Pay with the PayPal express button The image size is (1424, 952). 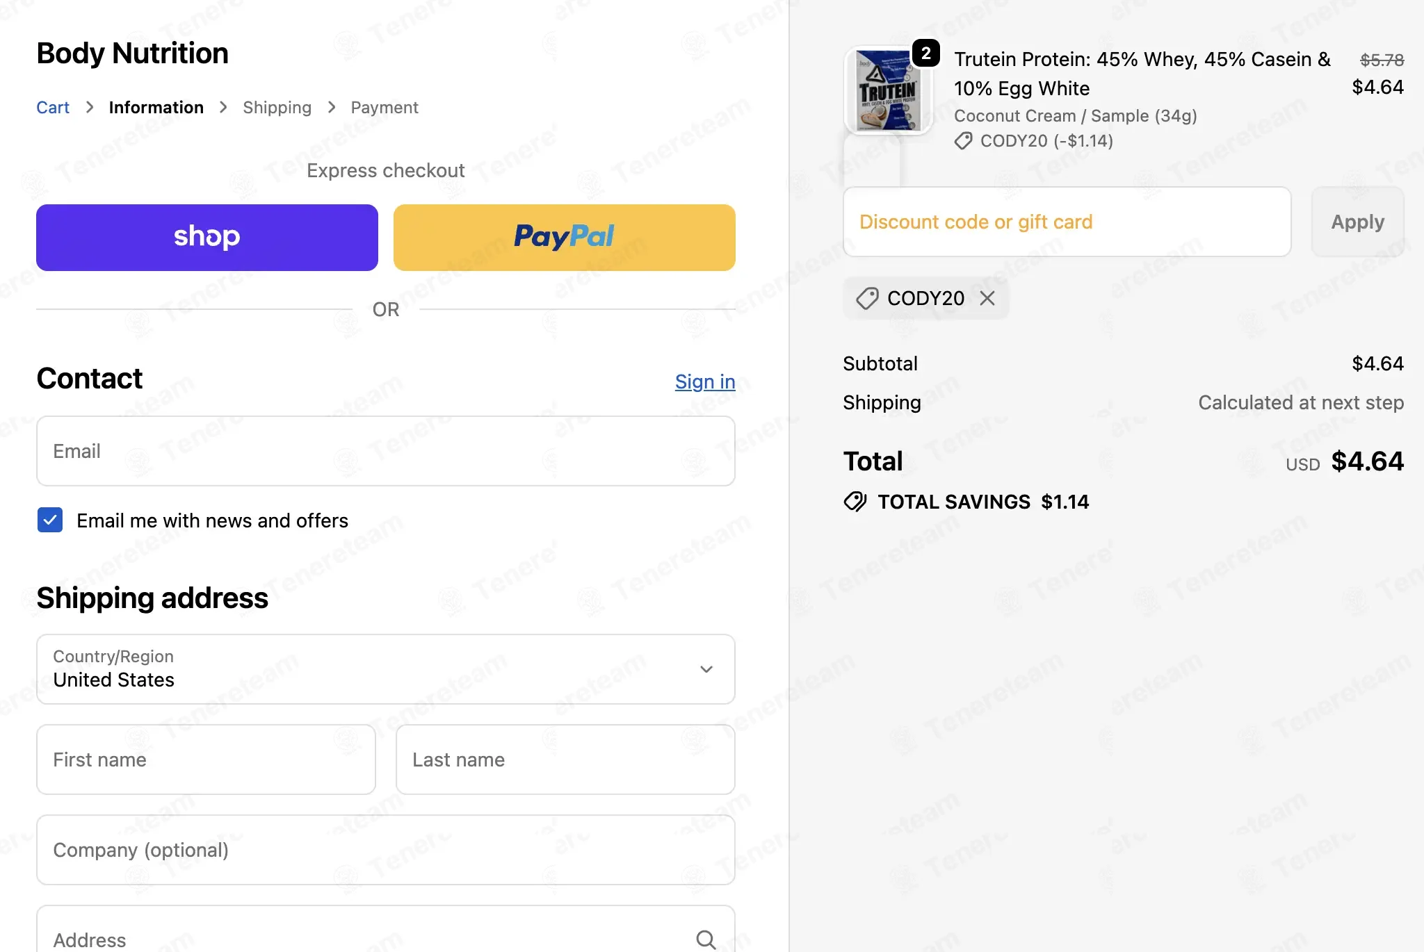tap(564, 237)
